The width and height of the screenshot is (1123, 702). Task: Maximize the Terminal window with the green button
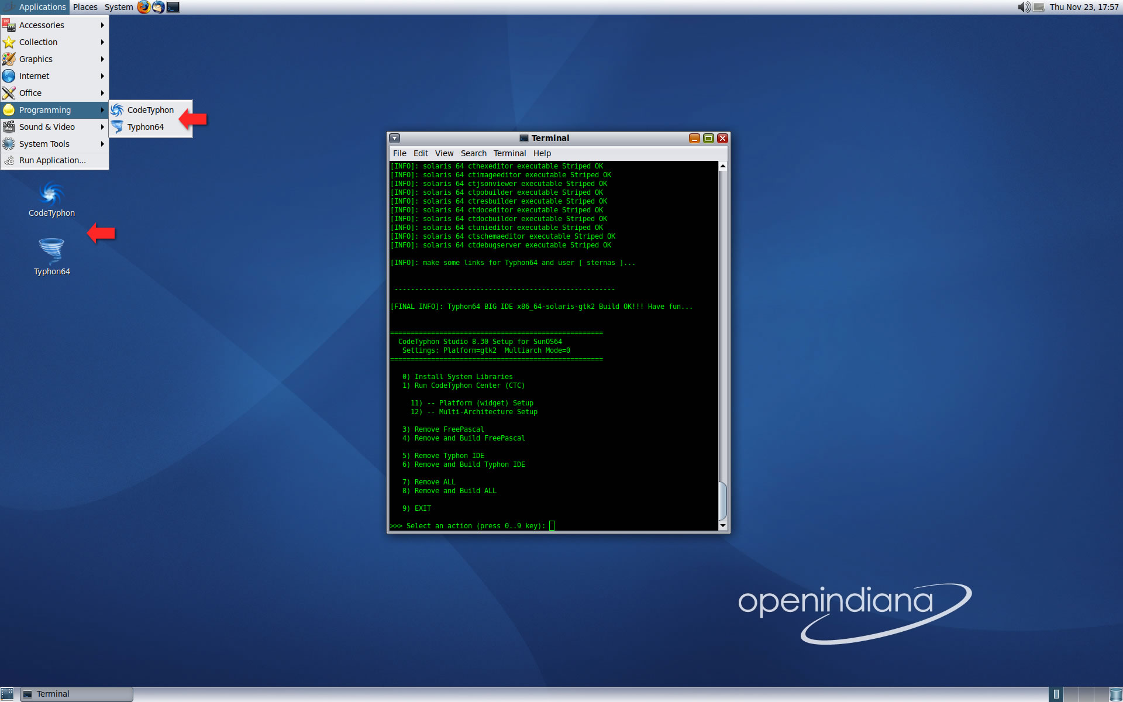pos(708,138)
